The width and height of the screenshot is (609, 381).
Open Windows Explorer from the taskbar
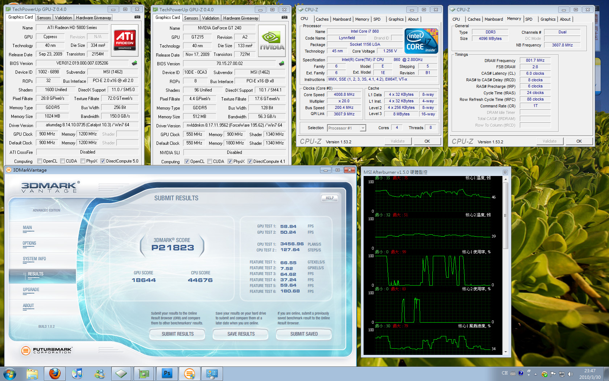click(32, 373)
